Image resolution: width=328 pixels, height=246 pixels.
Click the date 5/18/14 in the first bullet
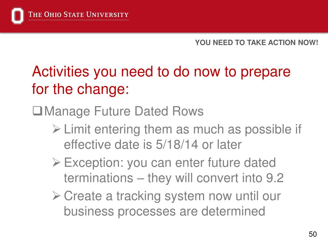click(177, 144)
